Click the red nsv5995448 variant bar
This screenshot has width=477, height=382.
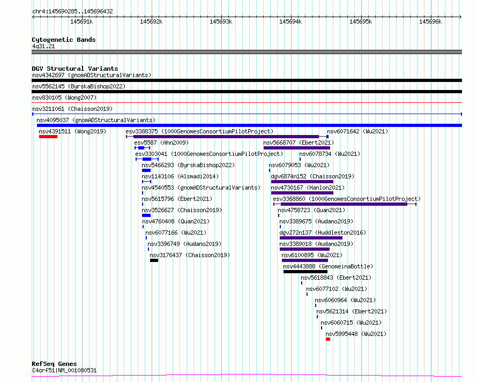click(328, 339)
